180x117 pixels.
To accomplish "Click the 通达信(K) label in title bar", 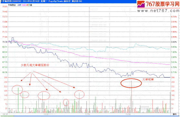I will coord(77,1).
